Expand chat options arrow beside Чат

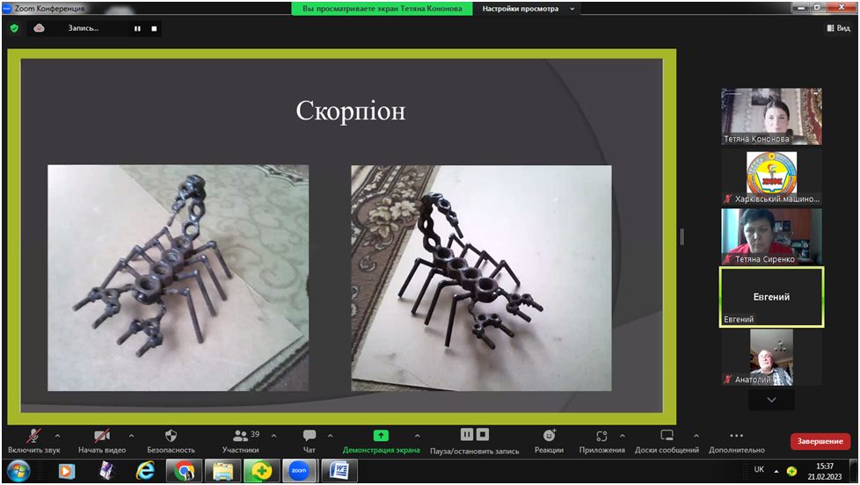[330, 436]
